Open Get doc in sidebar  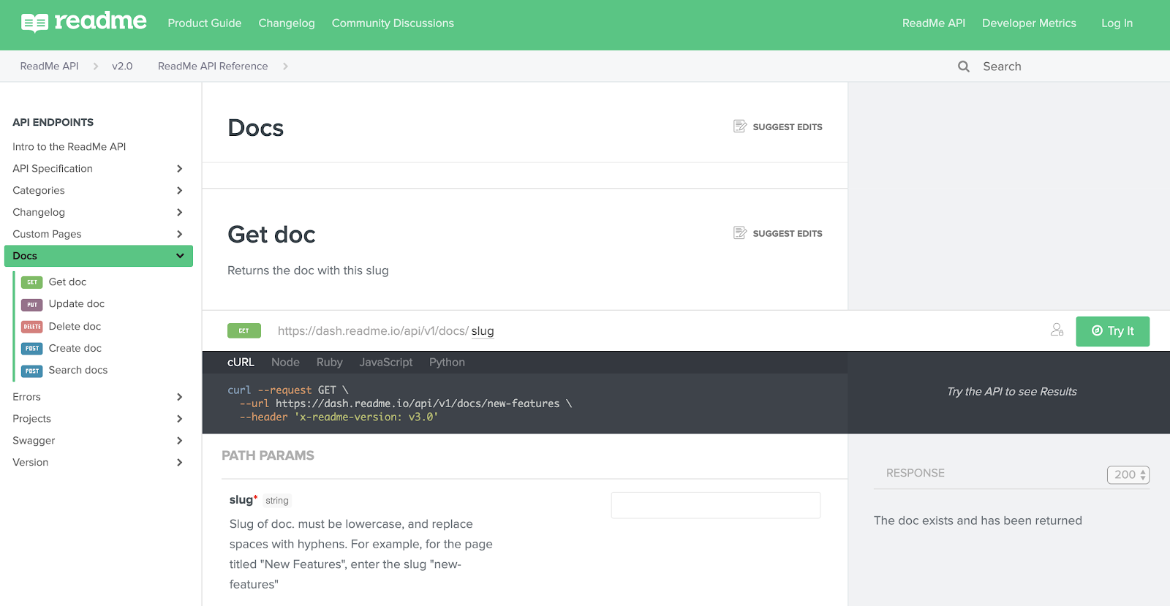tap(67, 282)
